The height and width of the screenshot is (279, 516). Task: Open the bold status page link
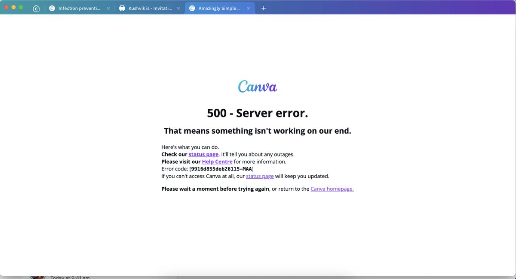coord(203,154)
